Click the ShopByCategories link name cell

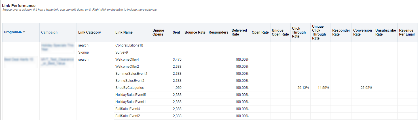coord(130,88)
